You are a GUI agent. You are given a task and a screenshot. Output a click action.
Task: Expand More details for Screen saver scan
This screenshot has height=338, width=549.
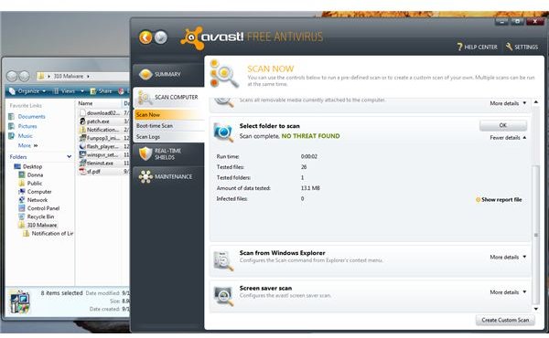coord(508,291)
